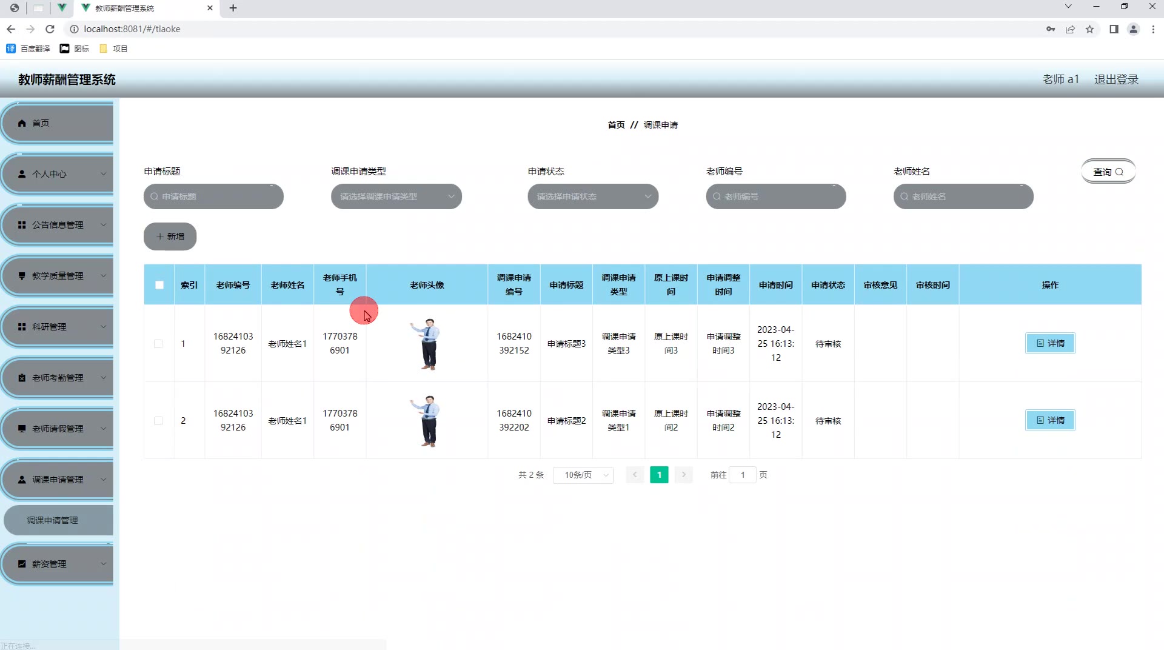The image size is (1164, 650).
Task: Focus the 申请标题 search field
Action: (213, 196)
